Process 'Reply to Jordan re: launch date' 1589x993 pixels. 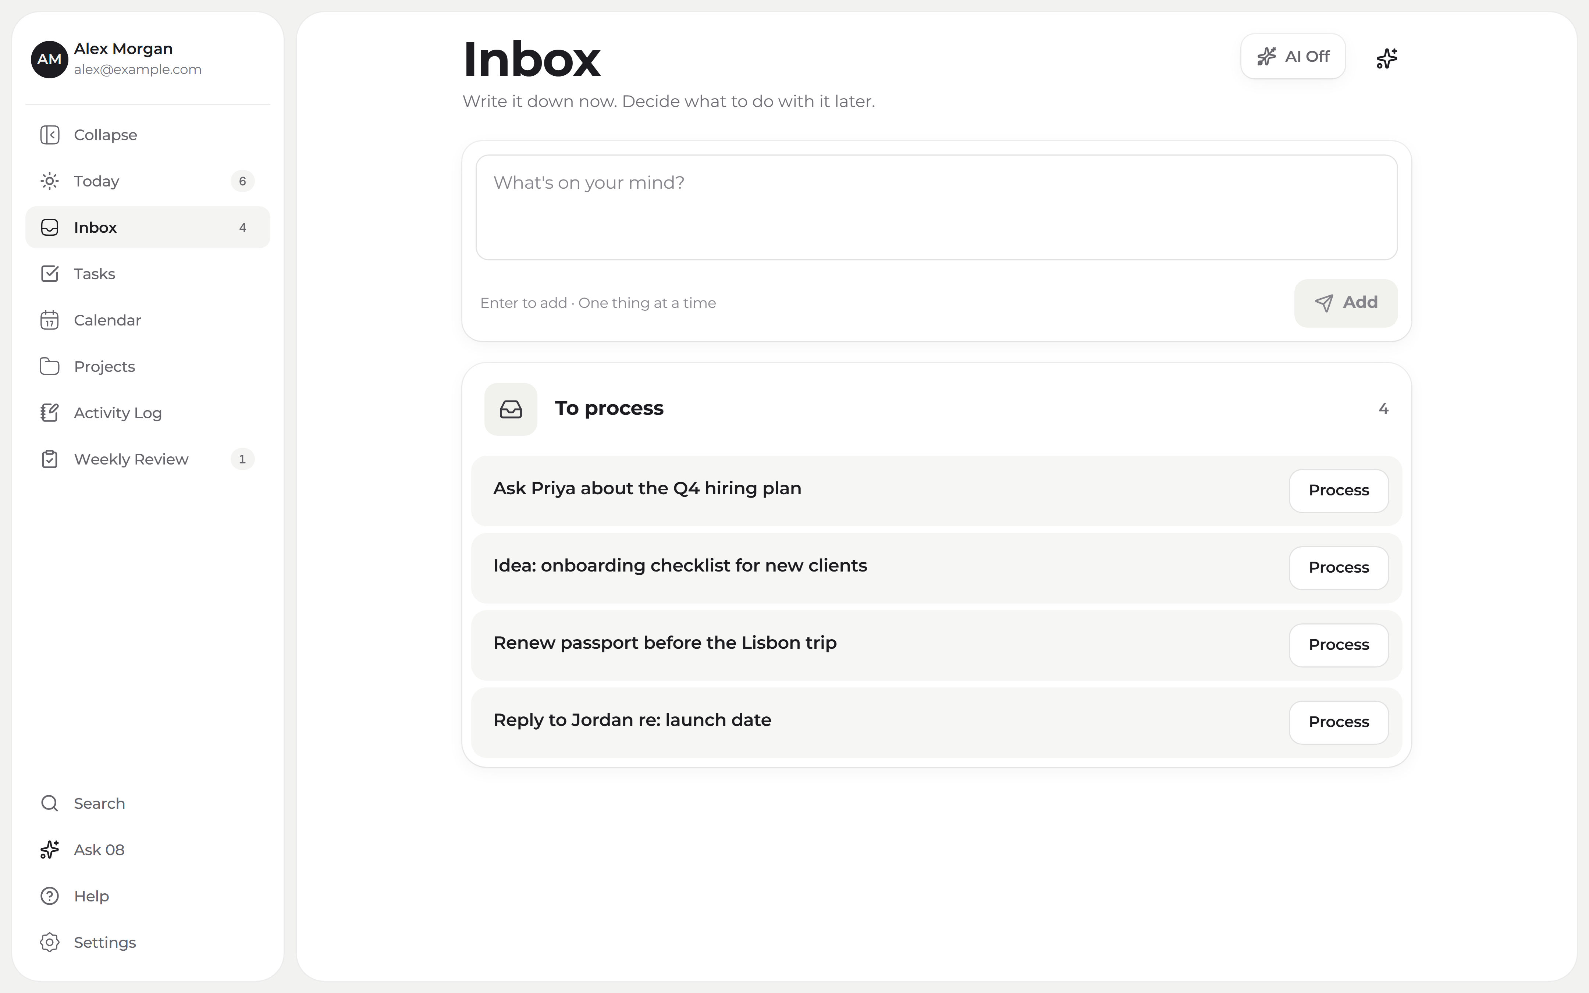tap(1338, 722)
